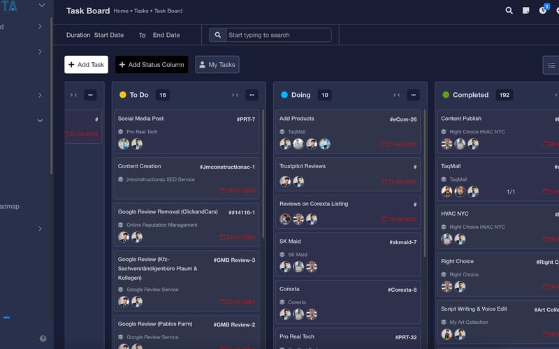The width and height of the screenshot is (559, 349).
Task: Go to Tasks breadcrumb link
Action: pos(141,11)
